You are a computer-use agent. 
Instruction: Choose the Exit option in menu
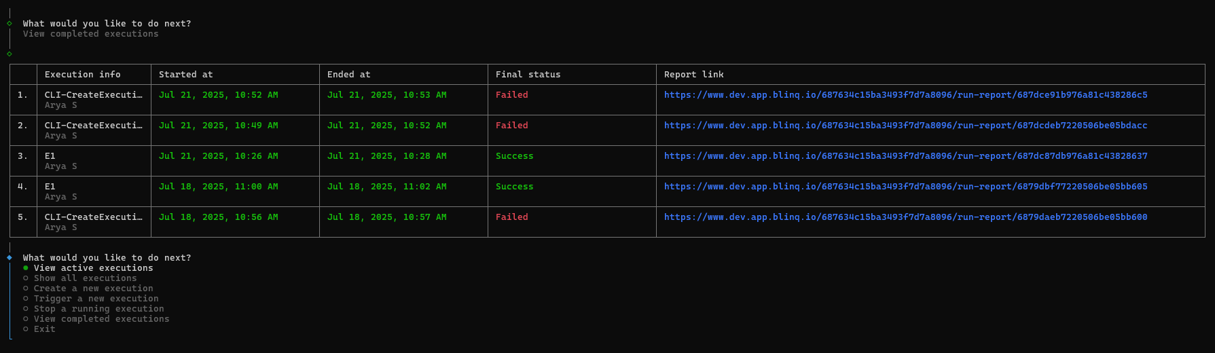coord(44,329)
